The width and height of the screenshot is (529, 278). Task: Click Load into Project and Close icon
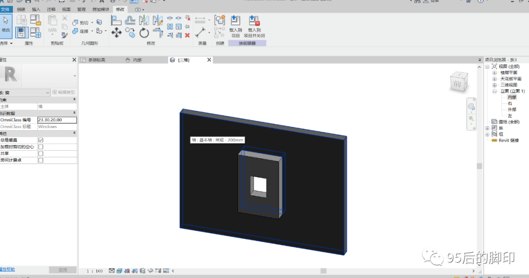click(x=254, y=26)
